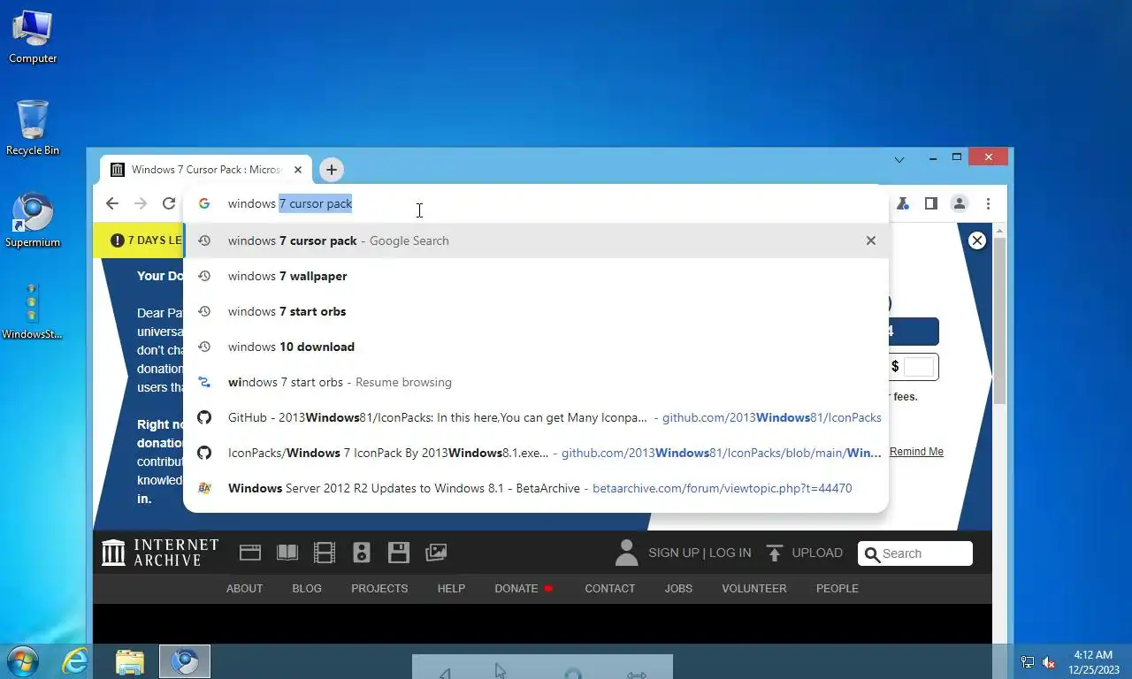Screen dimensions: 1132x679
Task: Pick the 'windows 7 start orbs' history suggestion
Action: (x=536, y=311)
